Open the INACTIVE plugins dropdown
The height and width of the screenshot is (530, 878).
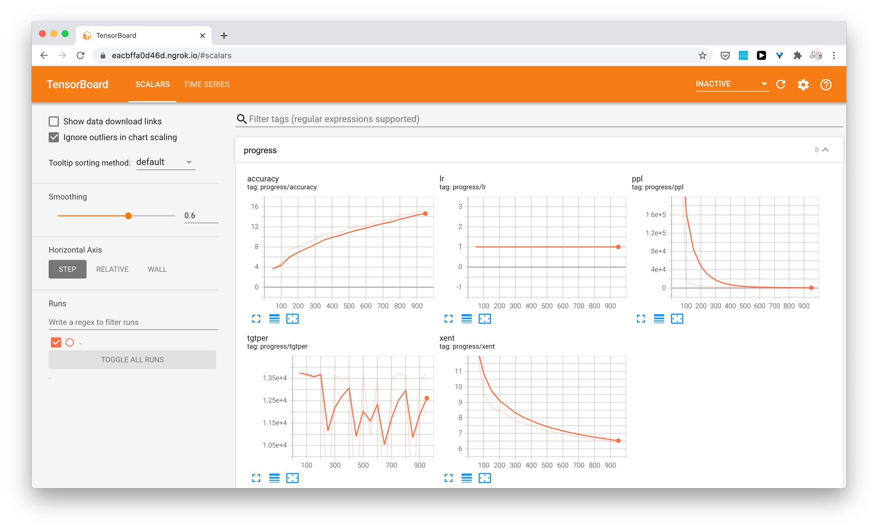pyautogui.click(x=732, y=84)
